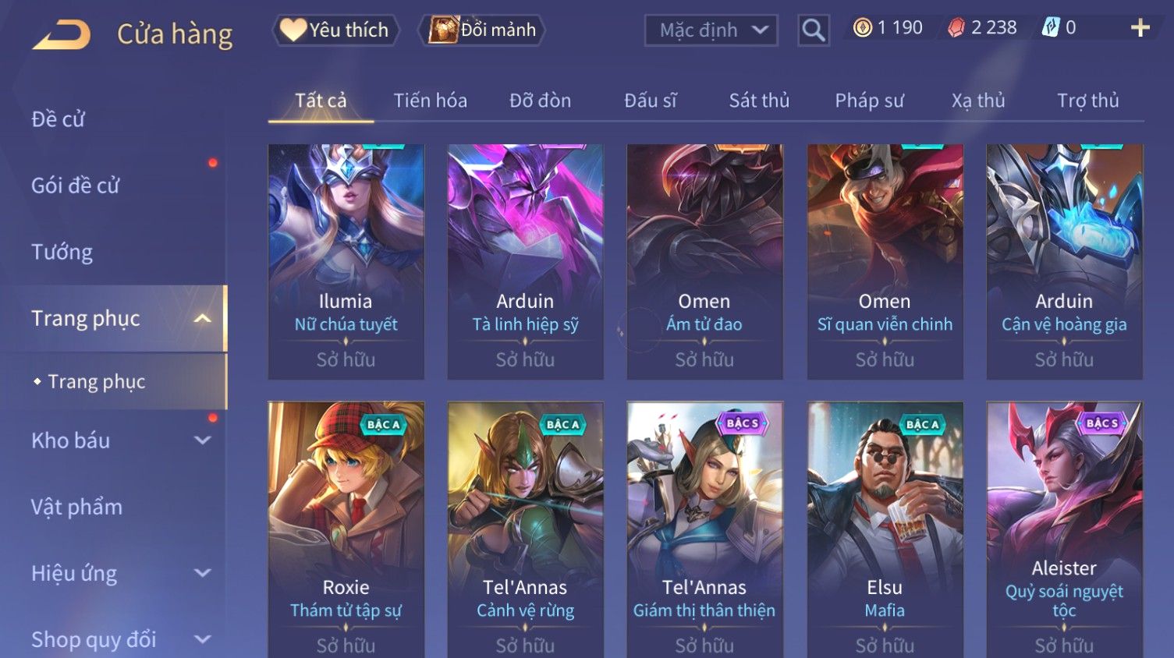Select Ilumia Nữ chúa tuyết skin card
The height and width of the screenshot is (658, 1174).
tap(346, 262)
